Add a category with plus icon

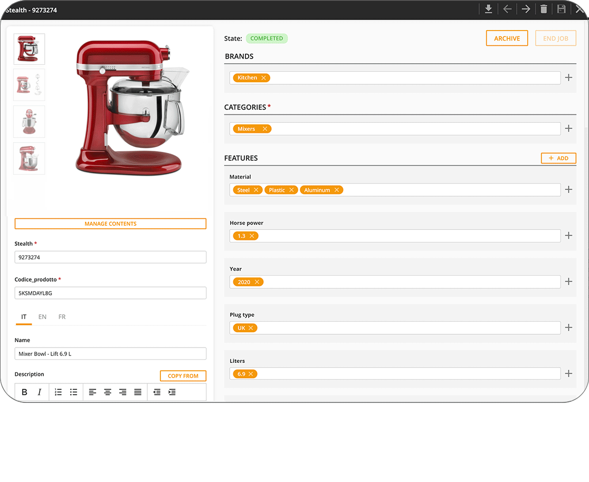tap(569, 128)
